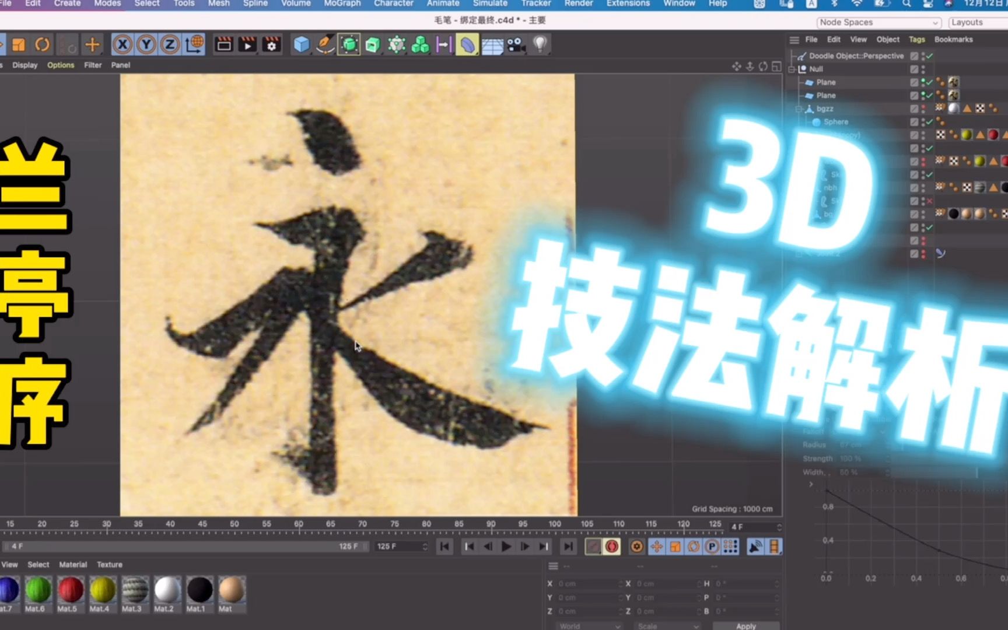Toggle Parameter keyframe recording

pos(712,547)
